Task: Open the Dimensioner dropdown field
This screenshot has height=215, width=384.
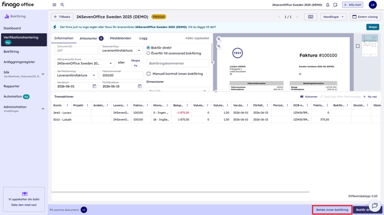Action: tap(178, 90)
